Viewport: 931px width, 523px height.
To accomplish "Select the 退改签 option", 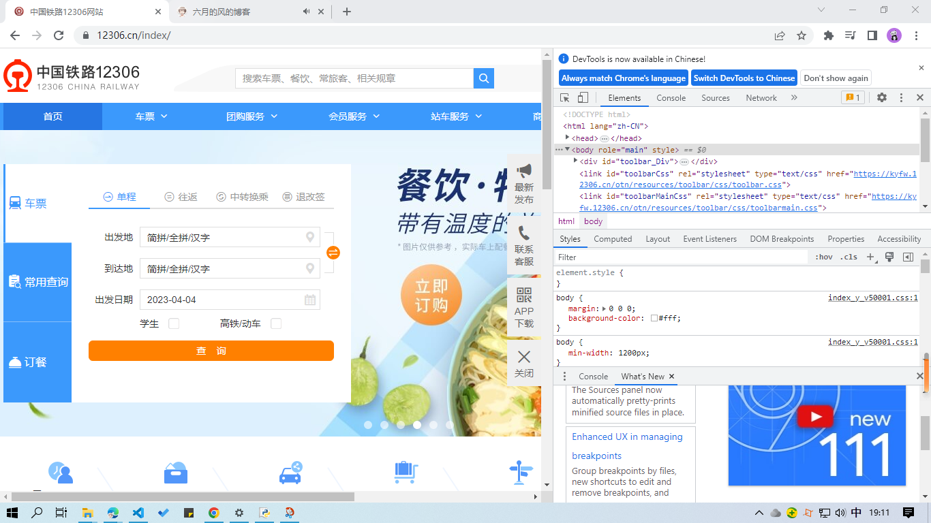I will (x=303, y=197).
